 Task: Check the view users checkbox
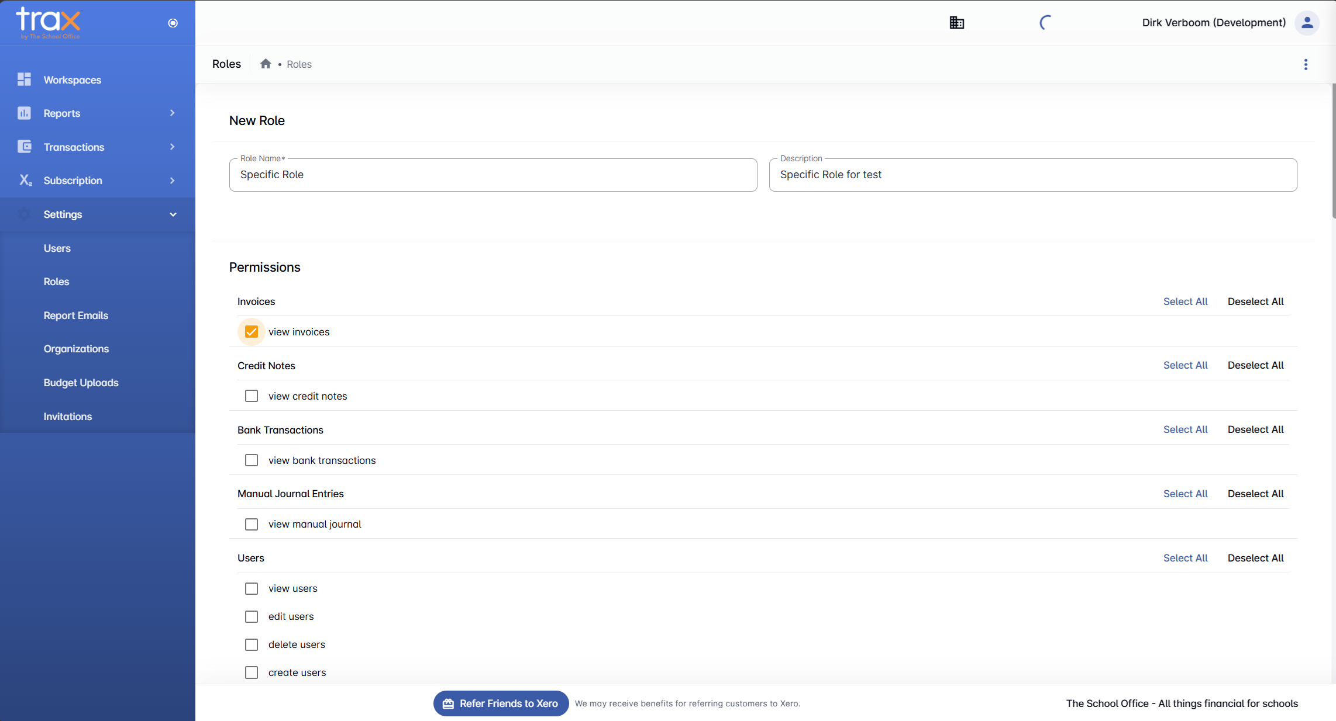pos(252,588)
